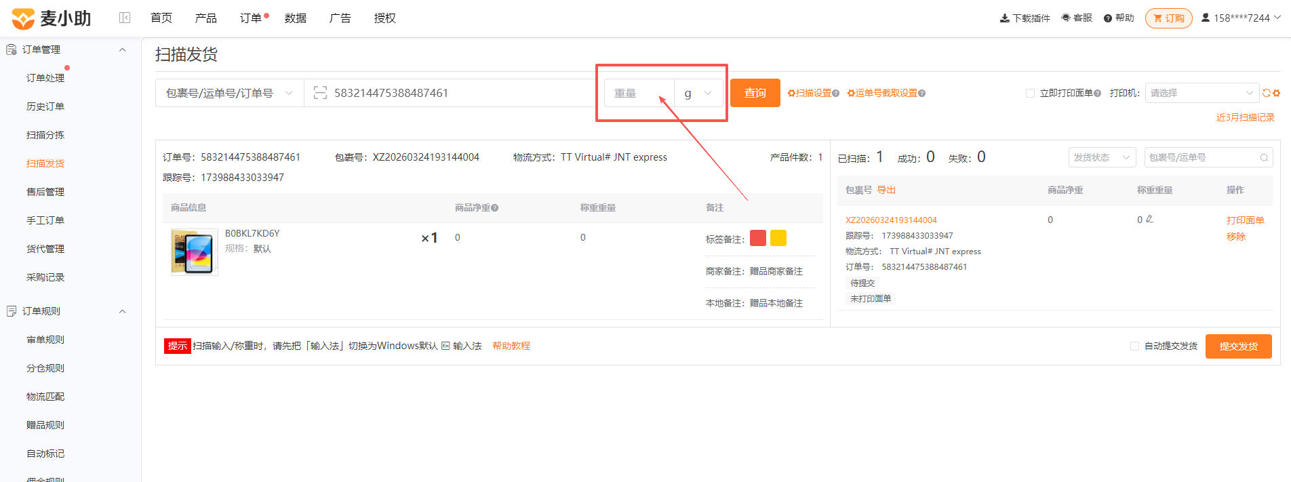Screen dimensions: 1291x482
Task: Click the download icon for 下载插件
Action: pyautogui.click(x=1005, y=18)
